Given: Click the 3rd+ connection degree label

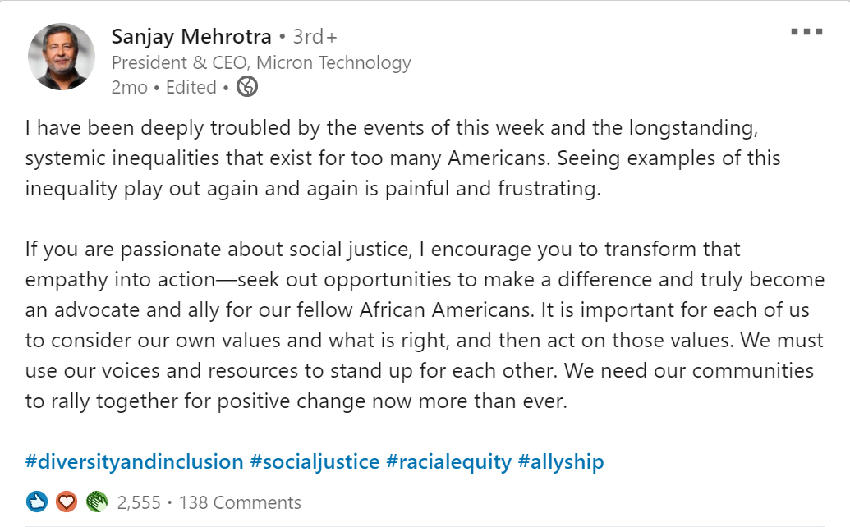Looking at the screenshot, I should click(315, 37).
